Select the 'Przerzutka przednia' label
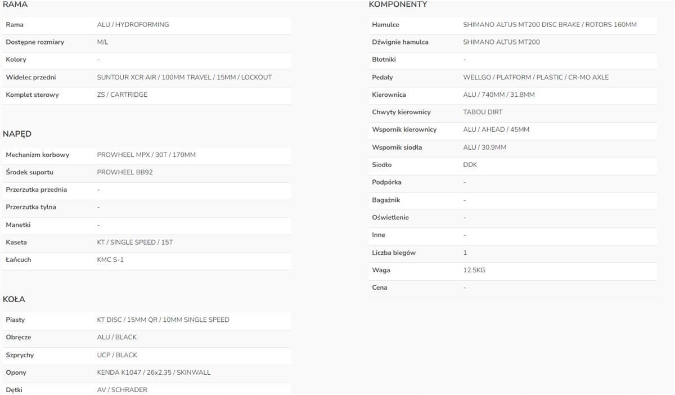 point(36,190)
